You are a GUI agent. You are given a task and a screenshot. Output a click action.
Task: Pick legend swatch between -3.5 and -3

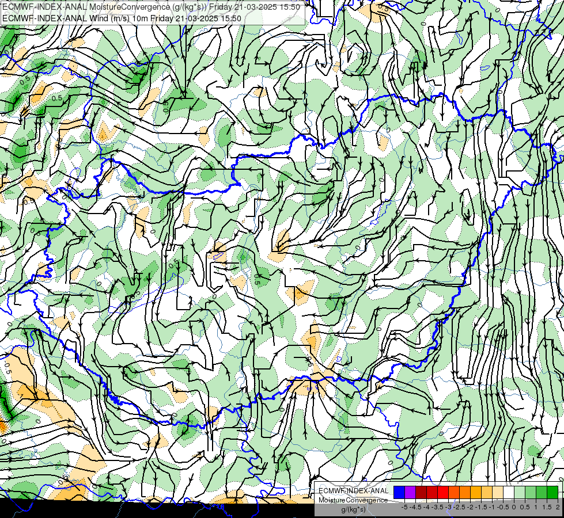443,492
